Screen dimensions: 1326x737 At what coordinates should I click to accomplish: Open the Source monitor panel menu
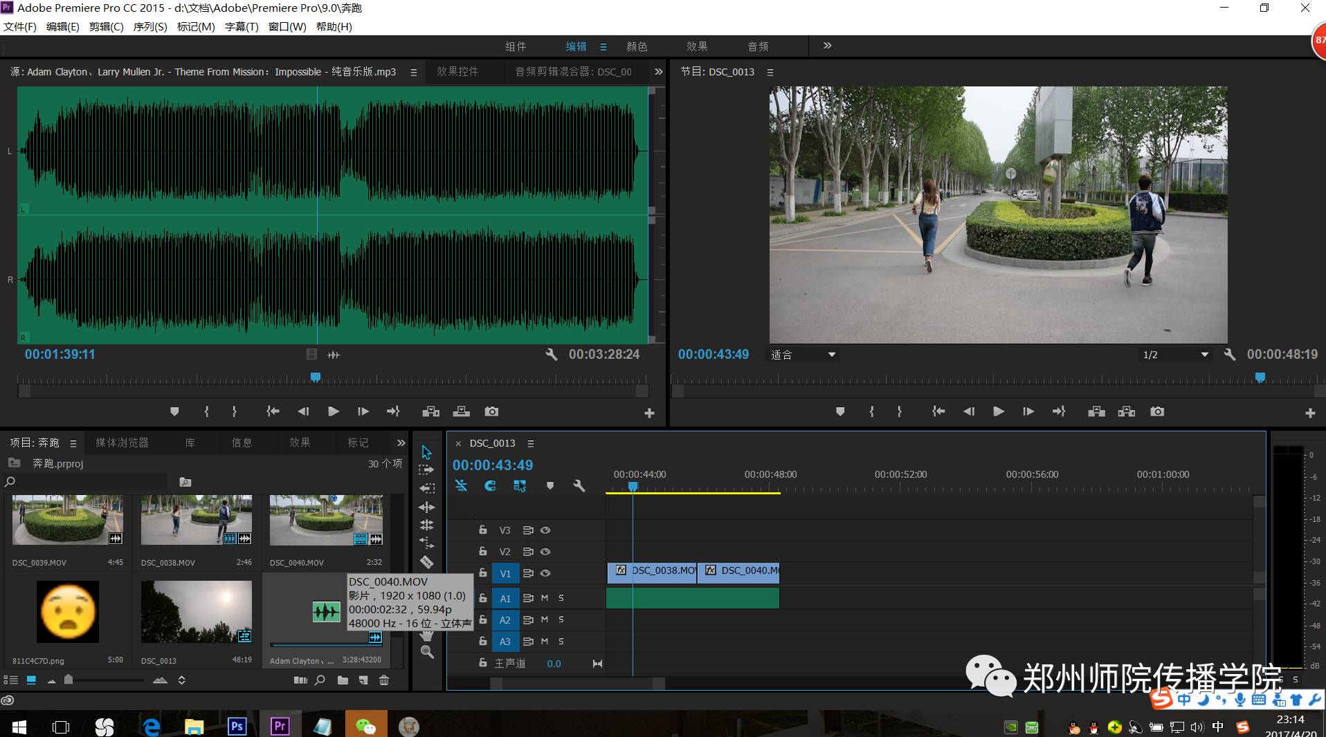click(414, 72)
